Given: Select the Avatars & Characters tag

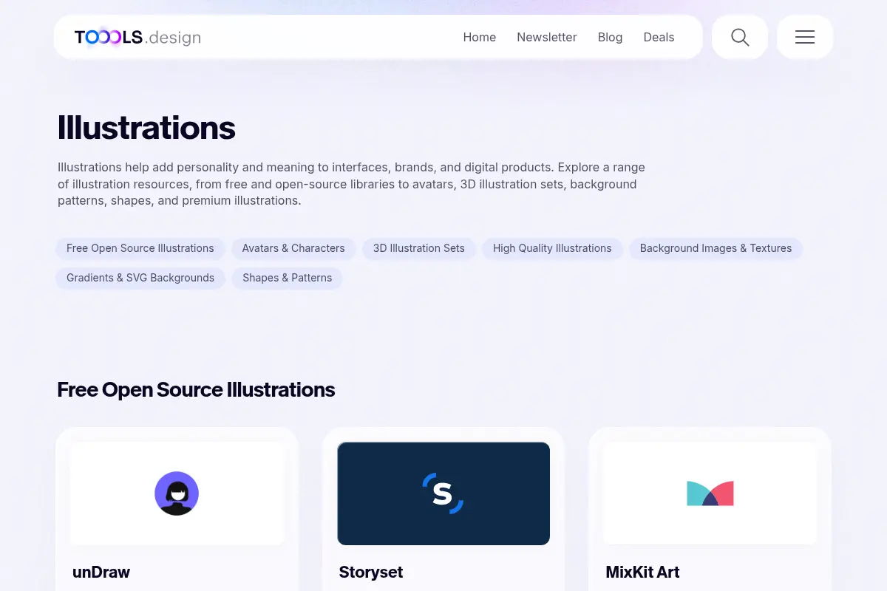Looking at the screenshot, I should 293,248.
